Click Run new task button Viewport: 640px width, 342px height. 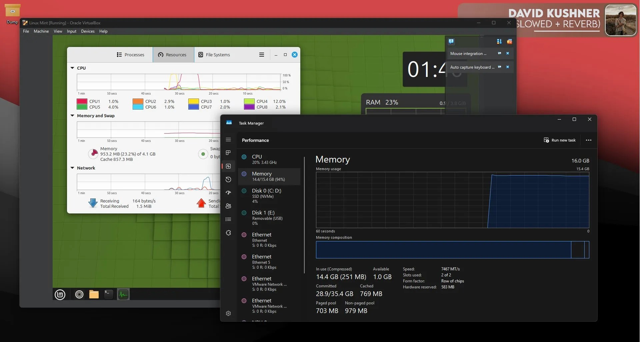(x=560, y=140)
